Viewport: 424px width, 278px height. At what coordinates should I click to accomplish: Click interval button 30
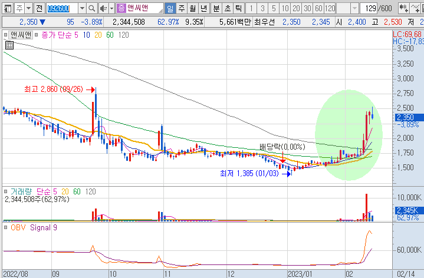[307, 9]
